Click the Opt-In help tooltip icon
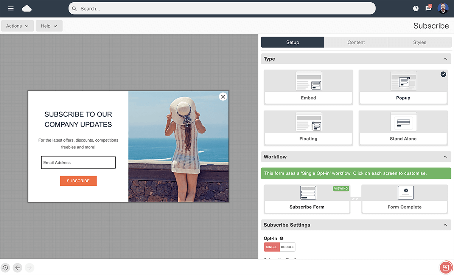 pos(281,238)
